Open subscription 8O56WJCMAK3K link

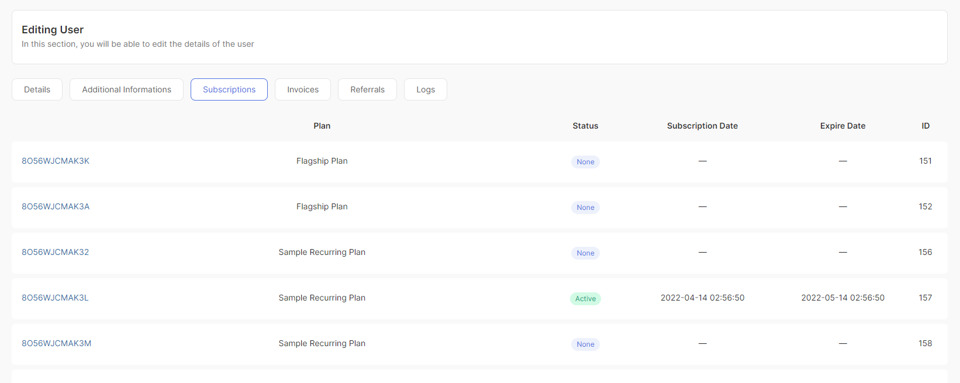point(56,161)
